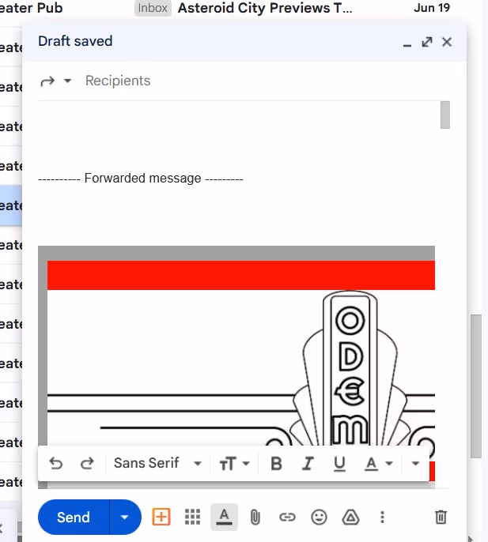Save and close the draft
The image size is (488, 542).
pyautogui.click(x=447, y=42)
